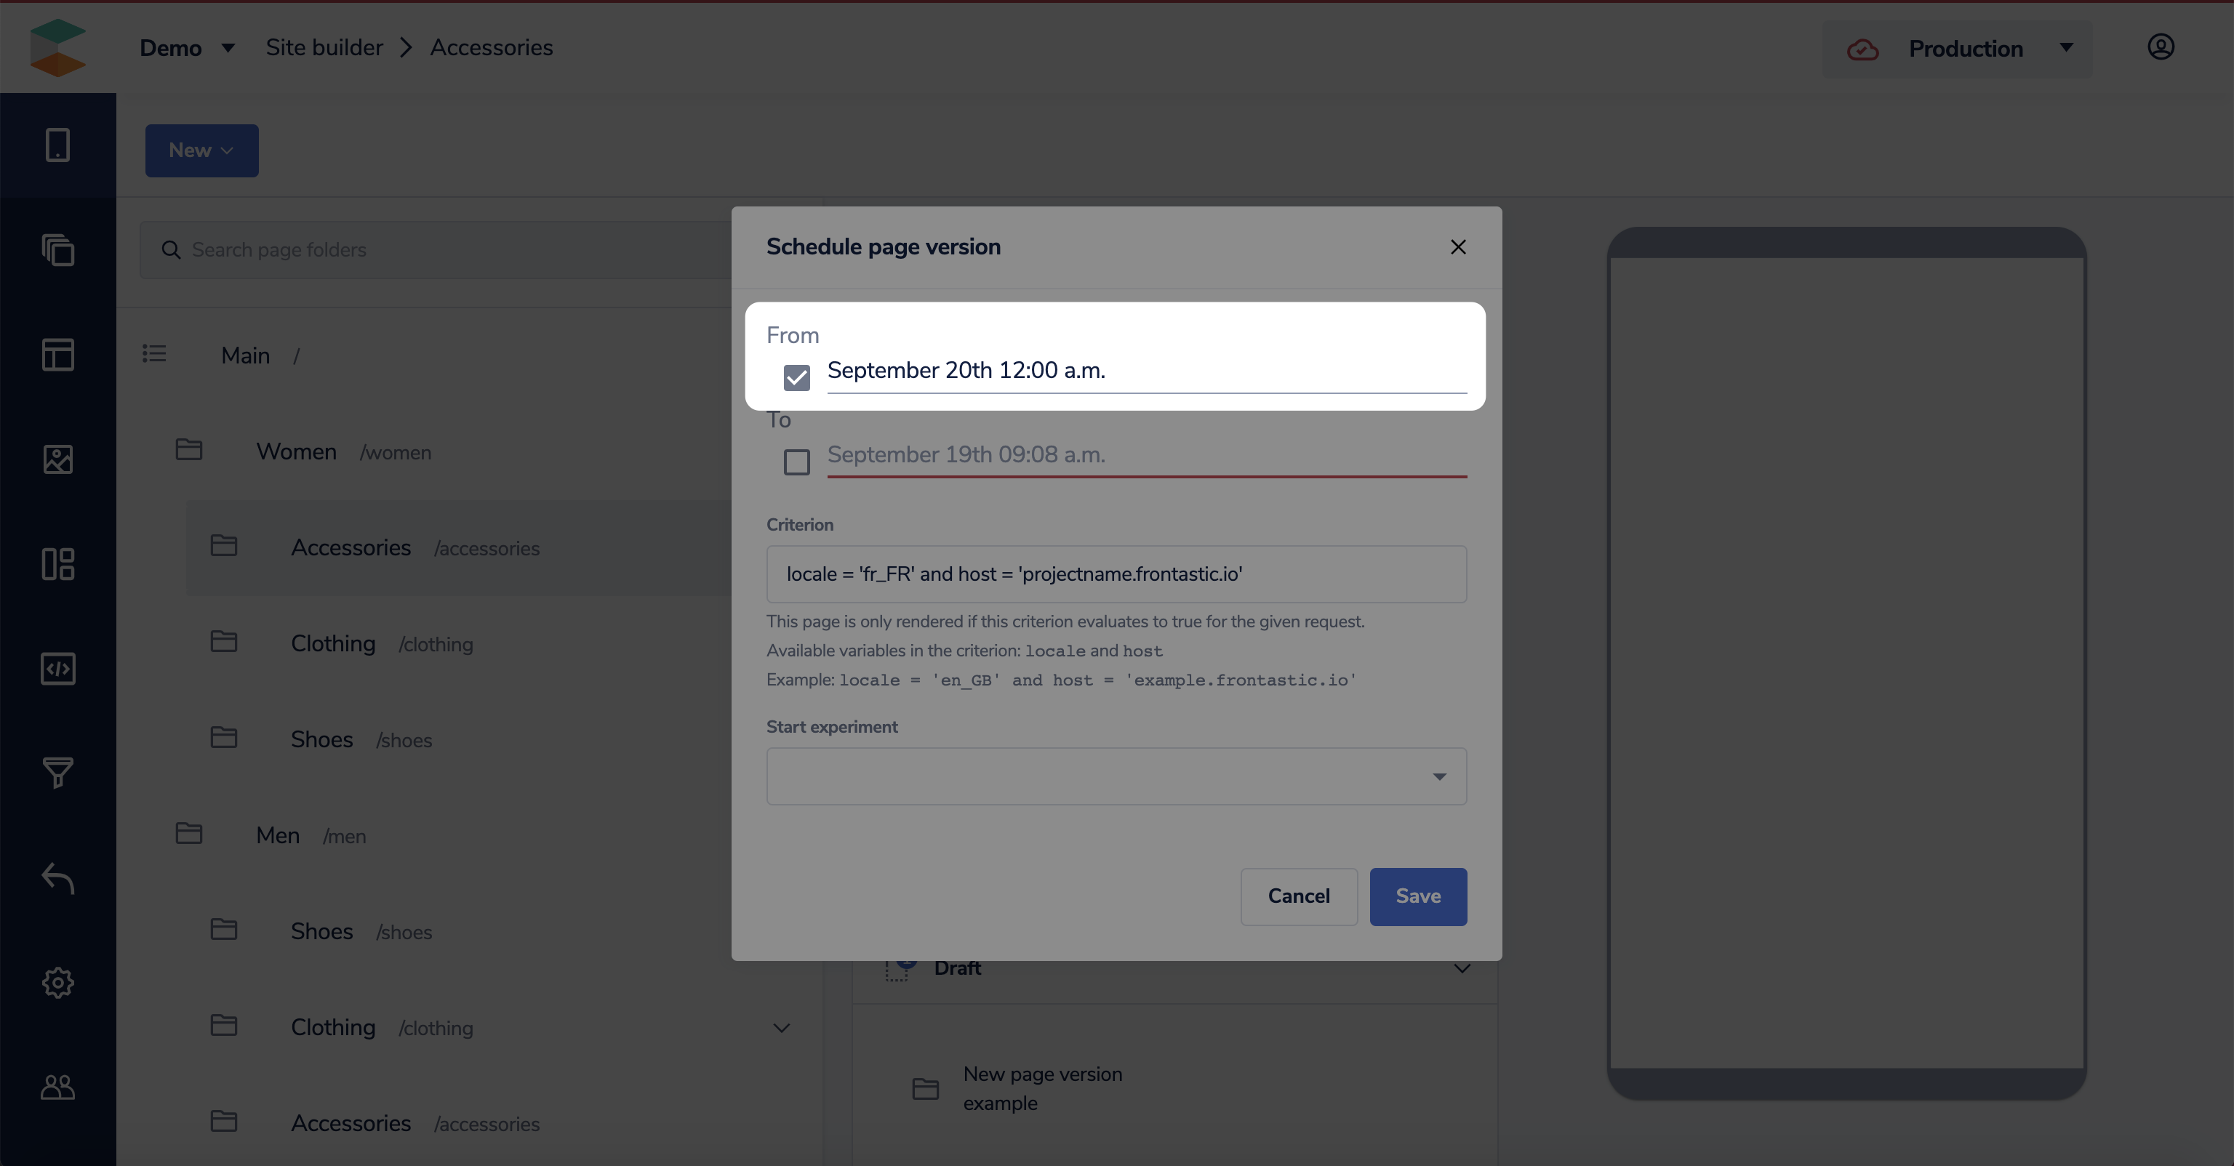Open the Start experiment dropdown
This screenshot has width=2234, height=1166.
coord(1116,776)
